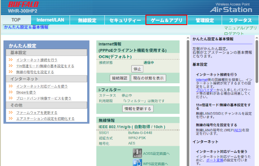Switch to the Internet/LAN tab
Viewport: 259px width, 166px height.
pyautogui.click(x=50, y=20)
